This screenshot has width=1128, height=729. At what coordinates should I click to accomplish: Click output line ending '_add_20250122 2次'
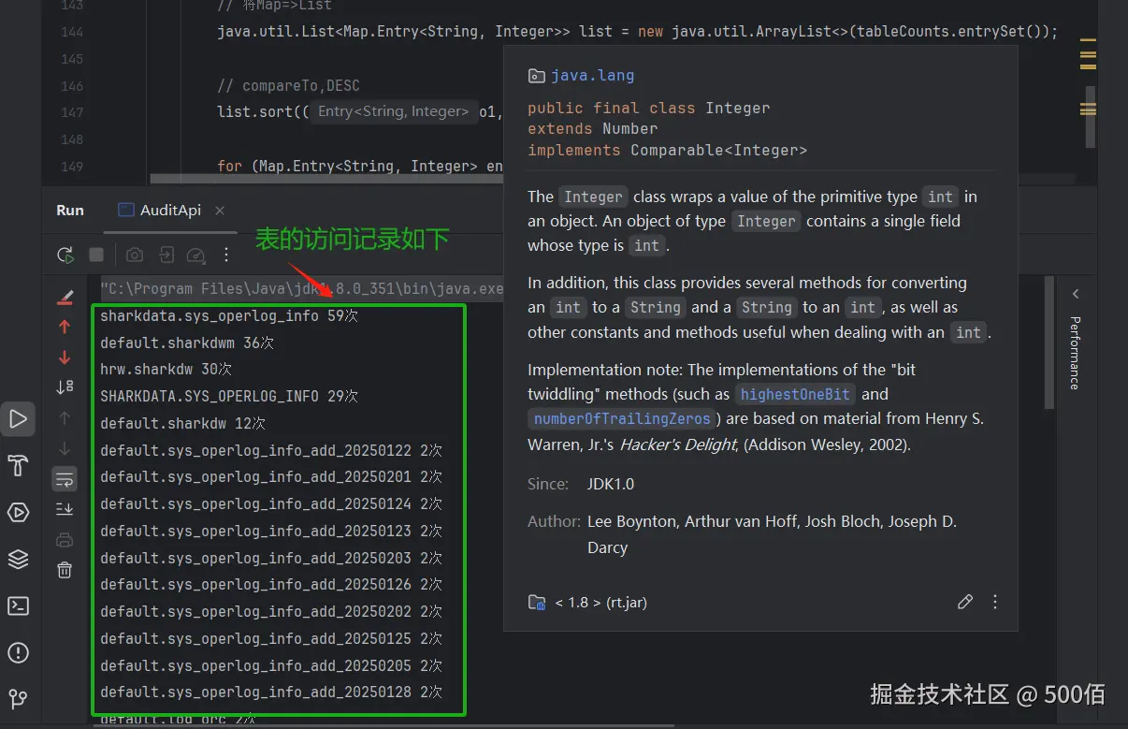tap(271, 451)
